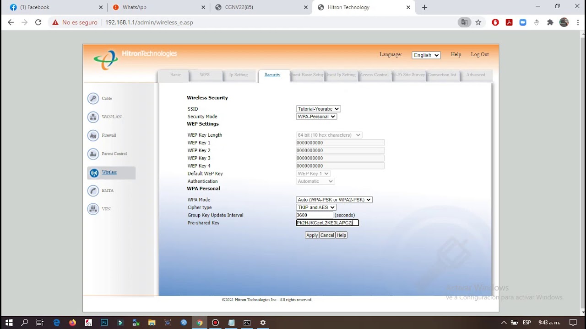Open the Help link in the header
Image resolution: width=586 pixels, height=329 pixels.
click(x=456, y=54)
